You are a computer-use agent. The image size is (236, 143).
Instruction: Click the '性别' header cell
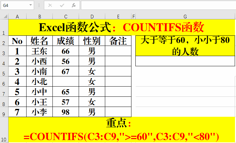(92, 41)
